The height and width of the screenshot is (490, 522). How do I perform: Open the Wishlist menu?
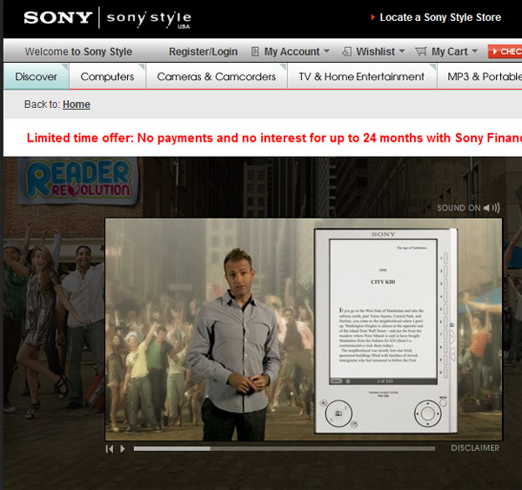[375, 51]
